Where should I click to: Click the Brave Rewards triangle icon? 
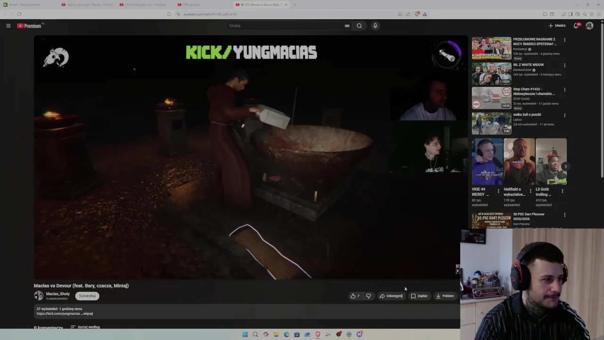tap(424, 14)
